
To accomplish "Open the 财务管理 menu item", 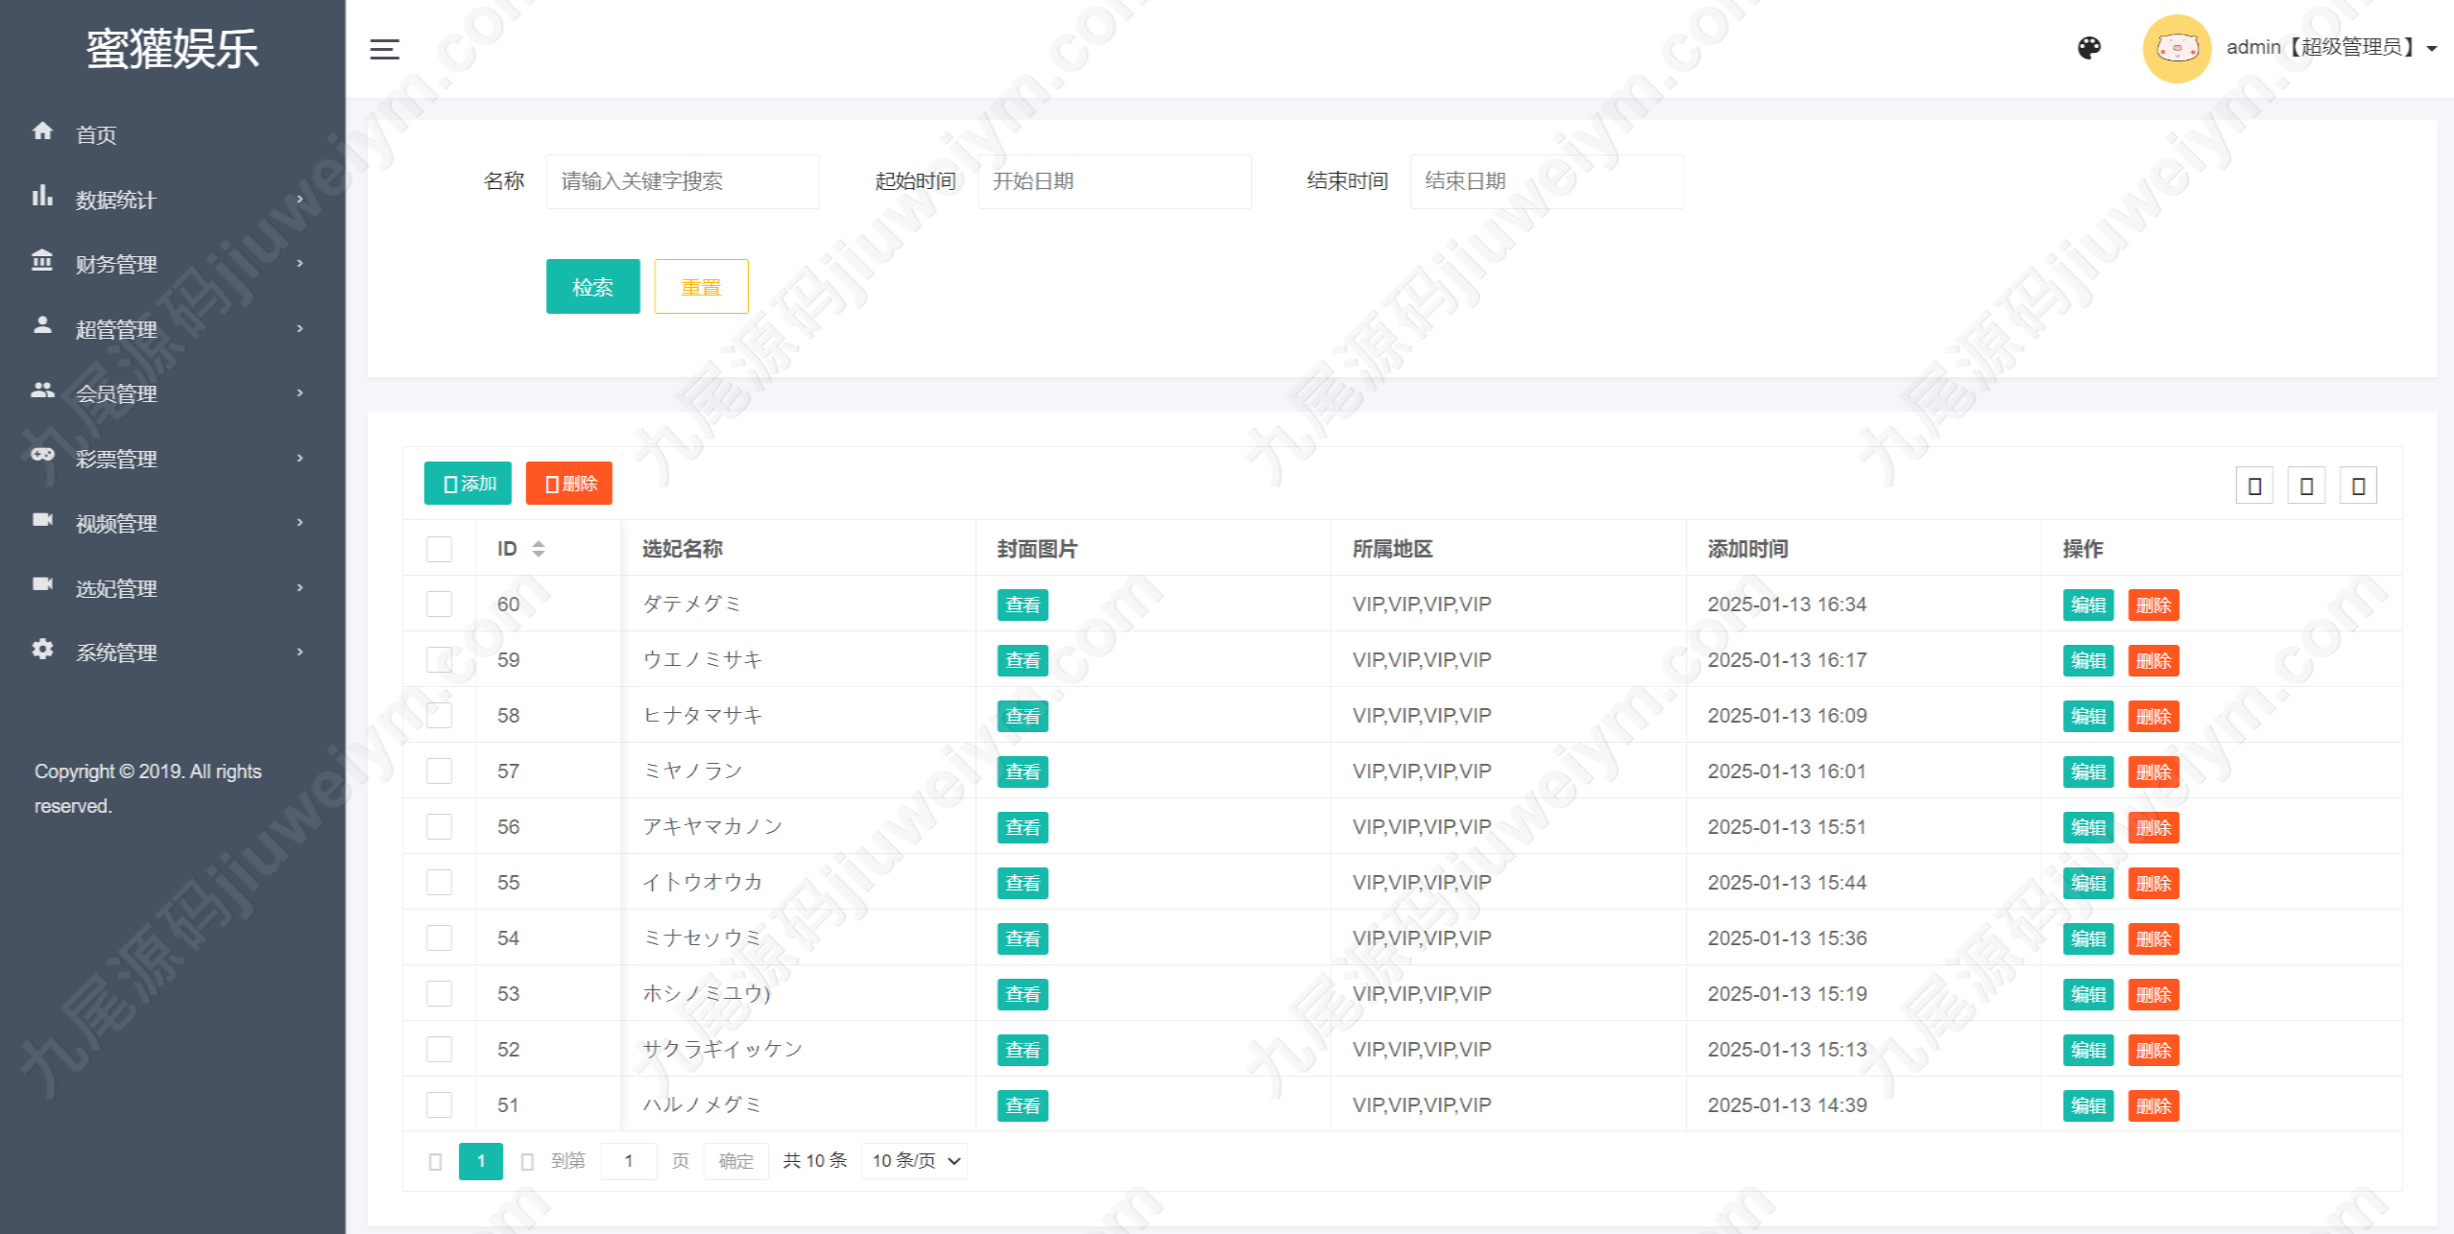I will (x=173, y=264).
